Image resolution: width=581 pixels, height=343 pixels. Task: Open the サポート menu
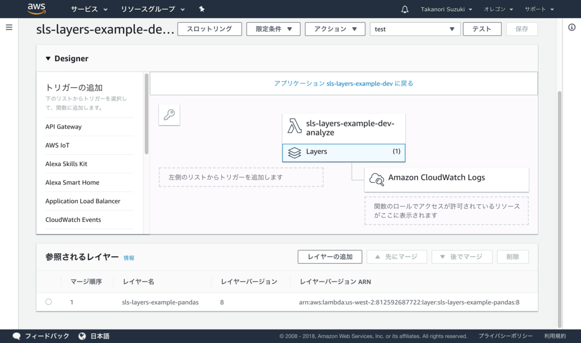click(x=539, y=9)
